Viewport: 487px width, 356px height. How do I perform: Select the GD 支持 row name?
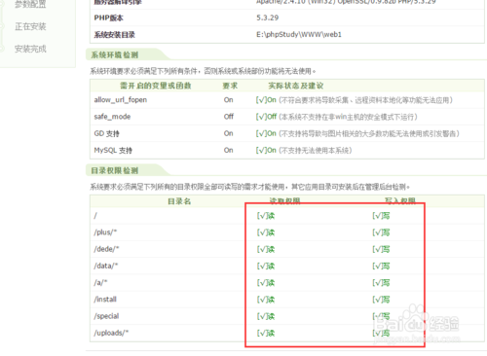[106, 133]
